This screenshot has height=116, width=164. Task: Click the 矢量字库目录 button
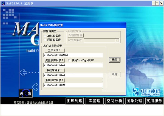55,60
